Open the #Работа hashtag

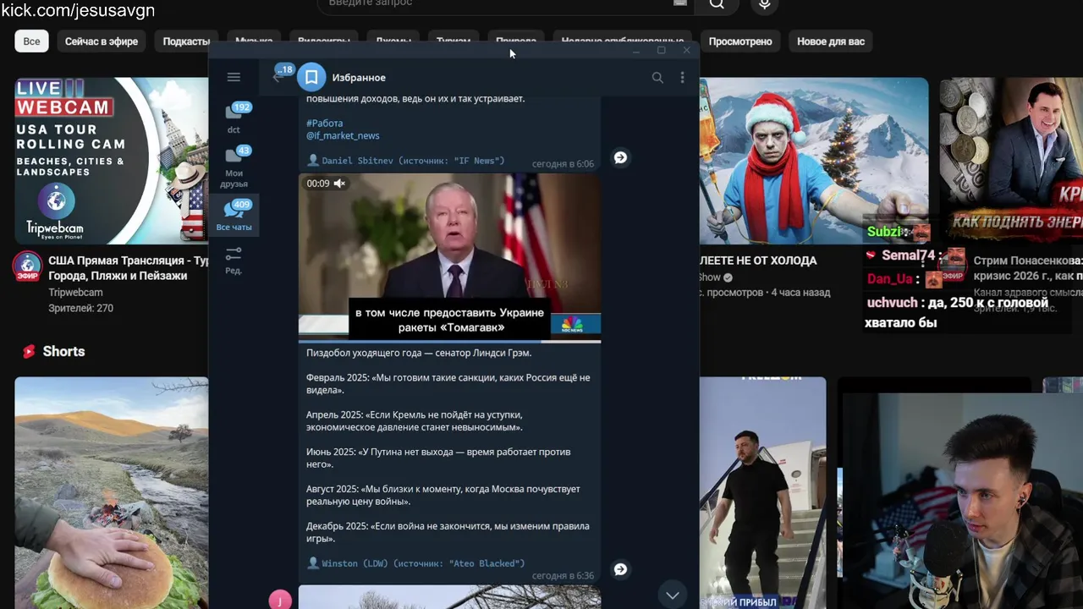(x=325, y=123)
